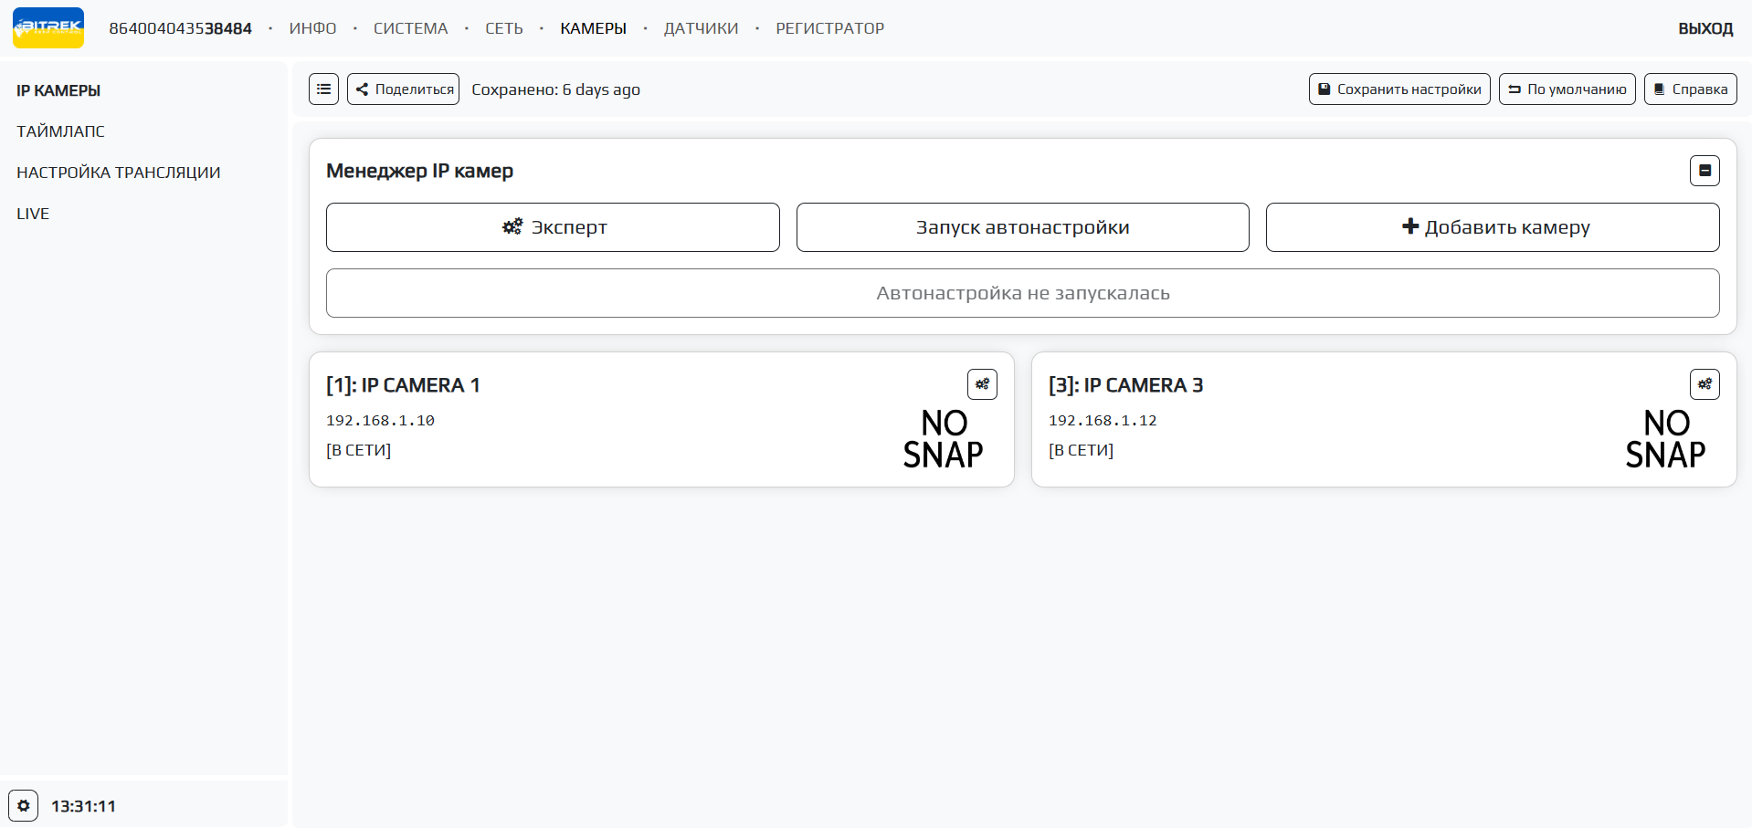
Task: Select ТАЙМЛАПС in the sidebar
Action: [x=60, y=131]
